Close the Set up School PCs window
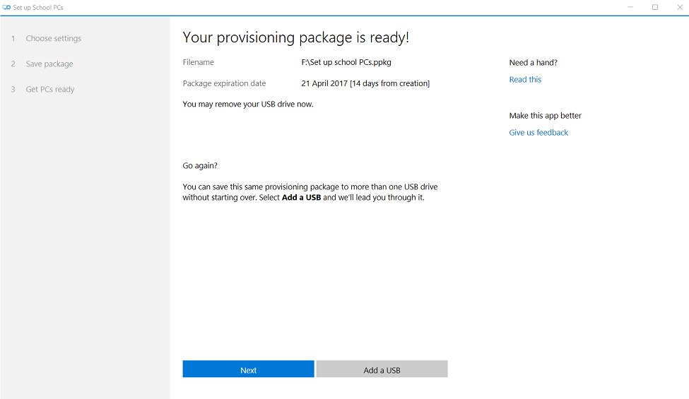Image resolution: width=689 pixels, height=399 pixels. (x=679, y=7)
